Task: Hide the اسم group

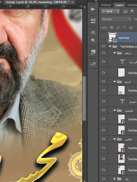Action: click(x=103, y=81)
